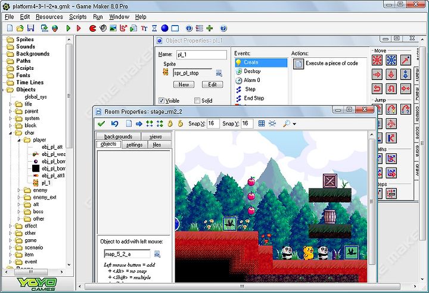429x293 pixels.
Task: Create a script toolbar icon
Action: pyautogui.click(x=133, y=28)
